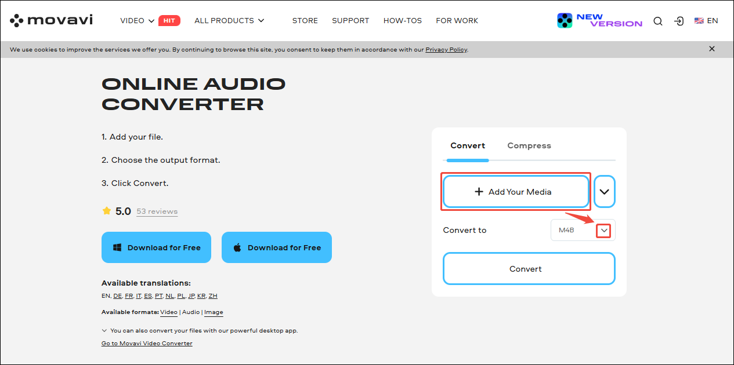Viewport: 734px width, 365px height.
Task: Click the Convert button
Action: tap(526, 268)
